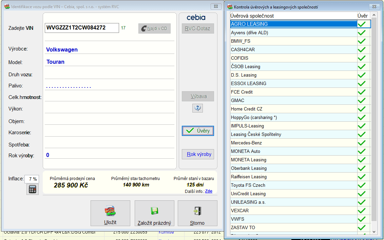
Task: Select the ČSOB Leasing row
Action: coord(300,66)
